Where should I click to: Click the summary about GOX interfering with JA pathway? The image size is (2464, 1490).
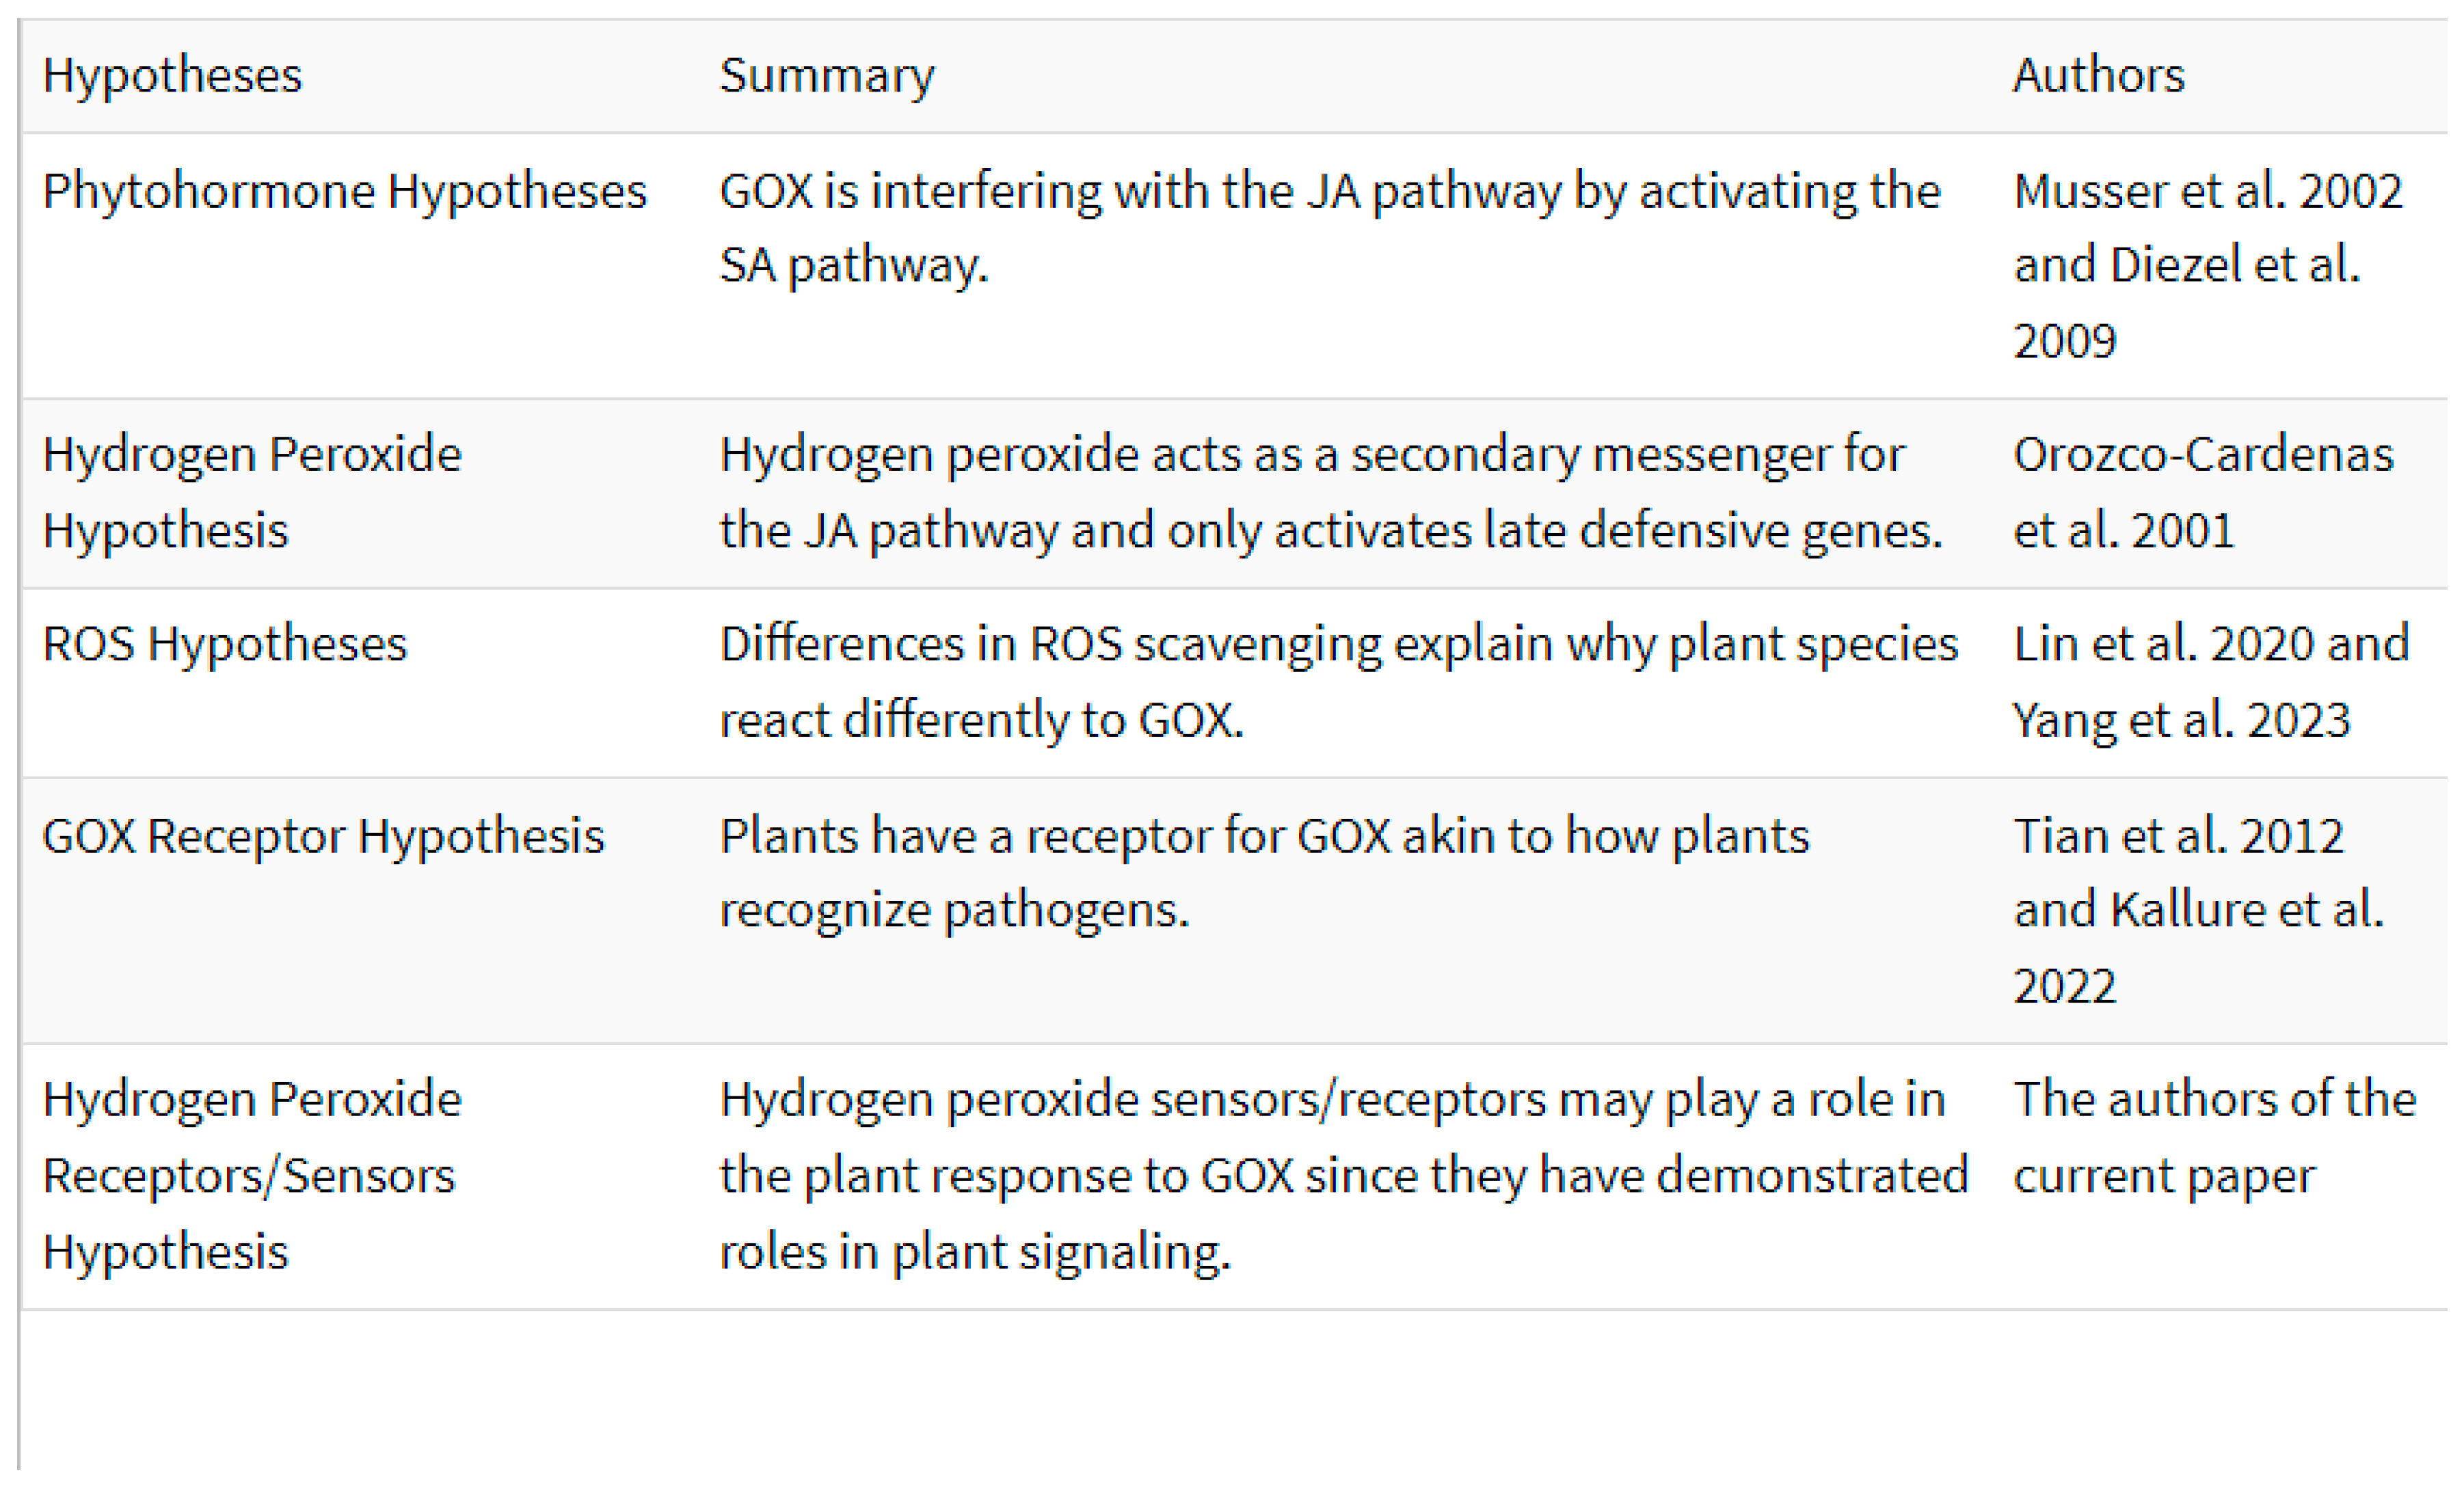[1330, 228]
